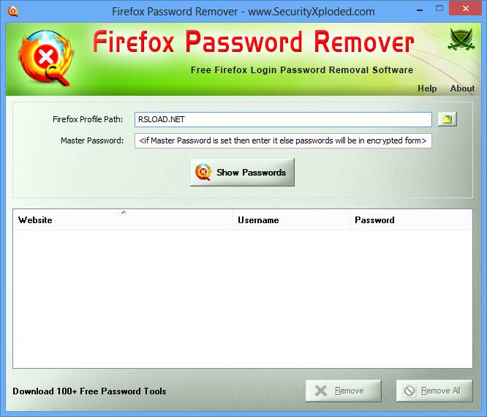This screenshot has height=417, width=487.
Task: Click the magnifier icon on Show Passwords button
Action: pos(203,172)
